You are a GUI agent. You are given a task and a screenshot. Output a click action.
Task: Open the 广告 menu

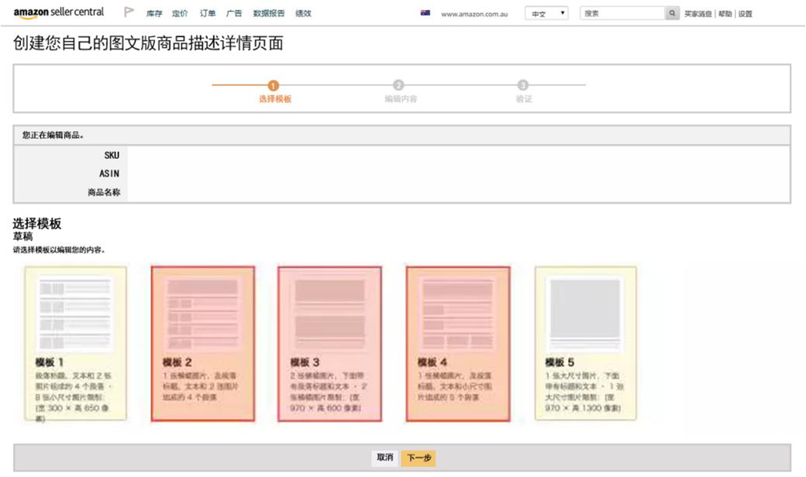[234, 14]
